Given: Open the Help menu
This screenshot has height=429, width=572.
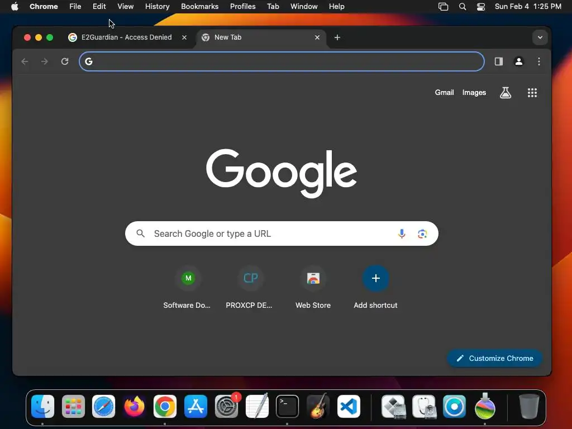Looking at the screenshot, I should [x=336, y=7].
